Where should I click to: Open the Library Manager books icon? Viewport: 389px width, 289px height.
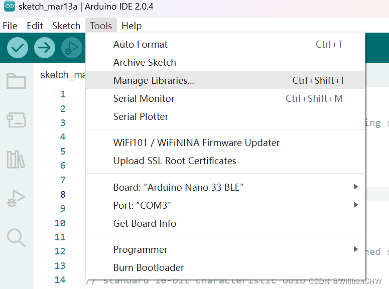click(x=16, y=160)
